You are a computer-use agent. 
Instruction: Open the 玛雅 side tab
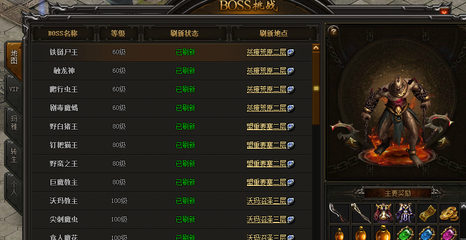click(x=14, y=123)
